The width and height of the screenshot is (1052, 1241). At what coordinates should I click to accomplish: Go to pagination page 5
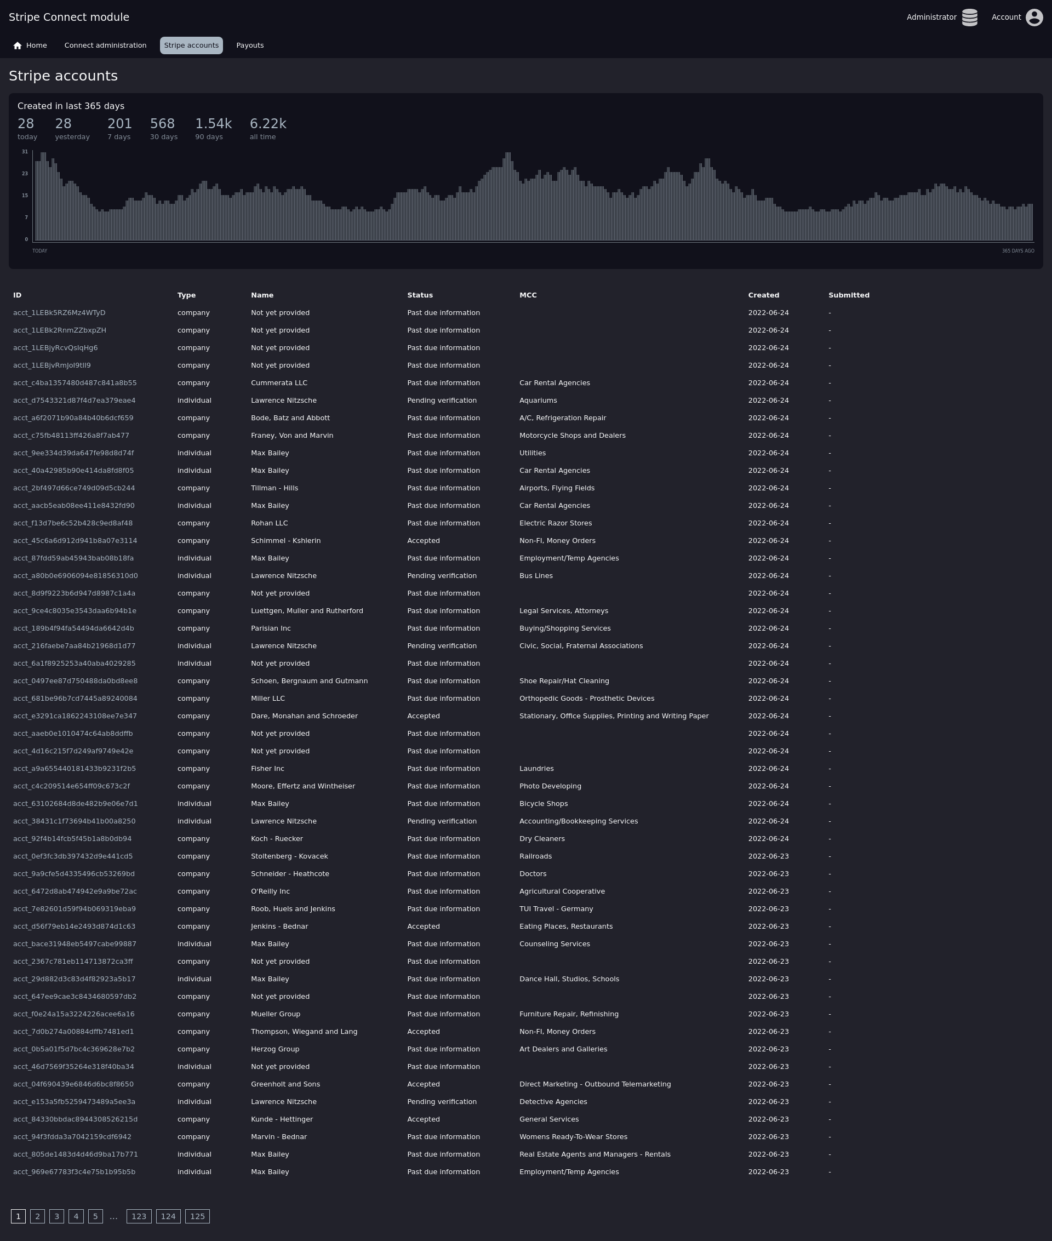(x=95, y=1216)
